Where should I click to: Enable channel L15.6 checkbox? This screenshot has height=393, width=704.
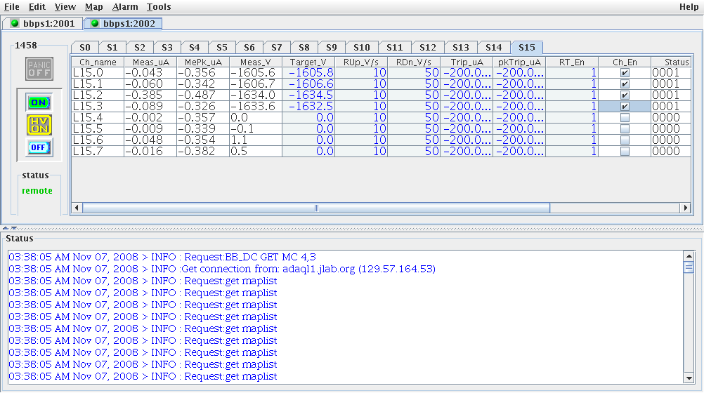point(625,140)
